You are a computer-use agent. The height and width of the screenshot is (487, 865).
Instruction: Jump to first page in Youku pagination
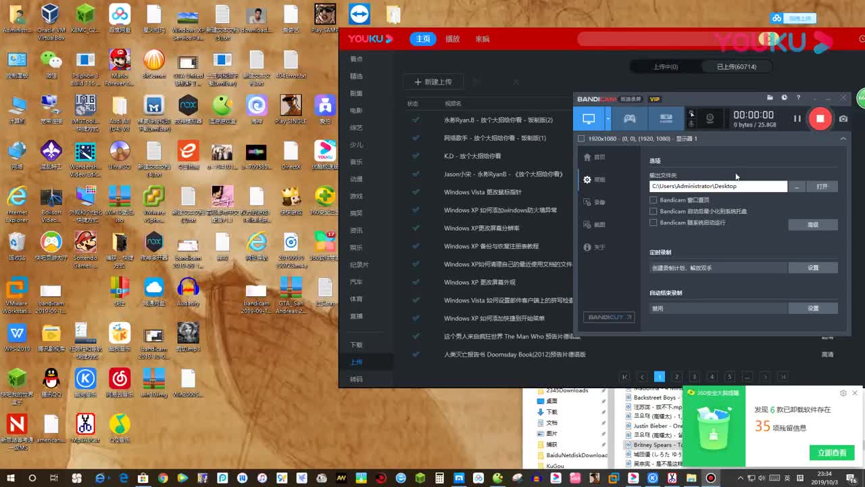coord(624,377)
